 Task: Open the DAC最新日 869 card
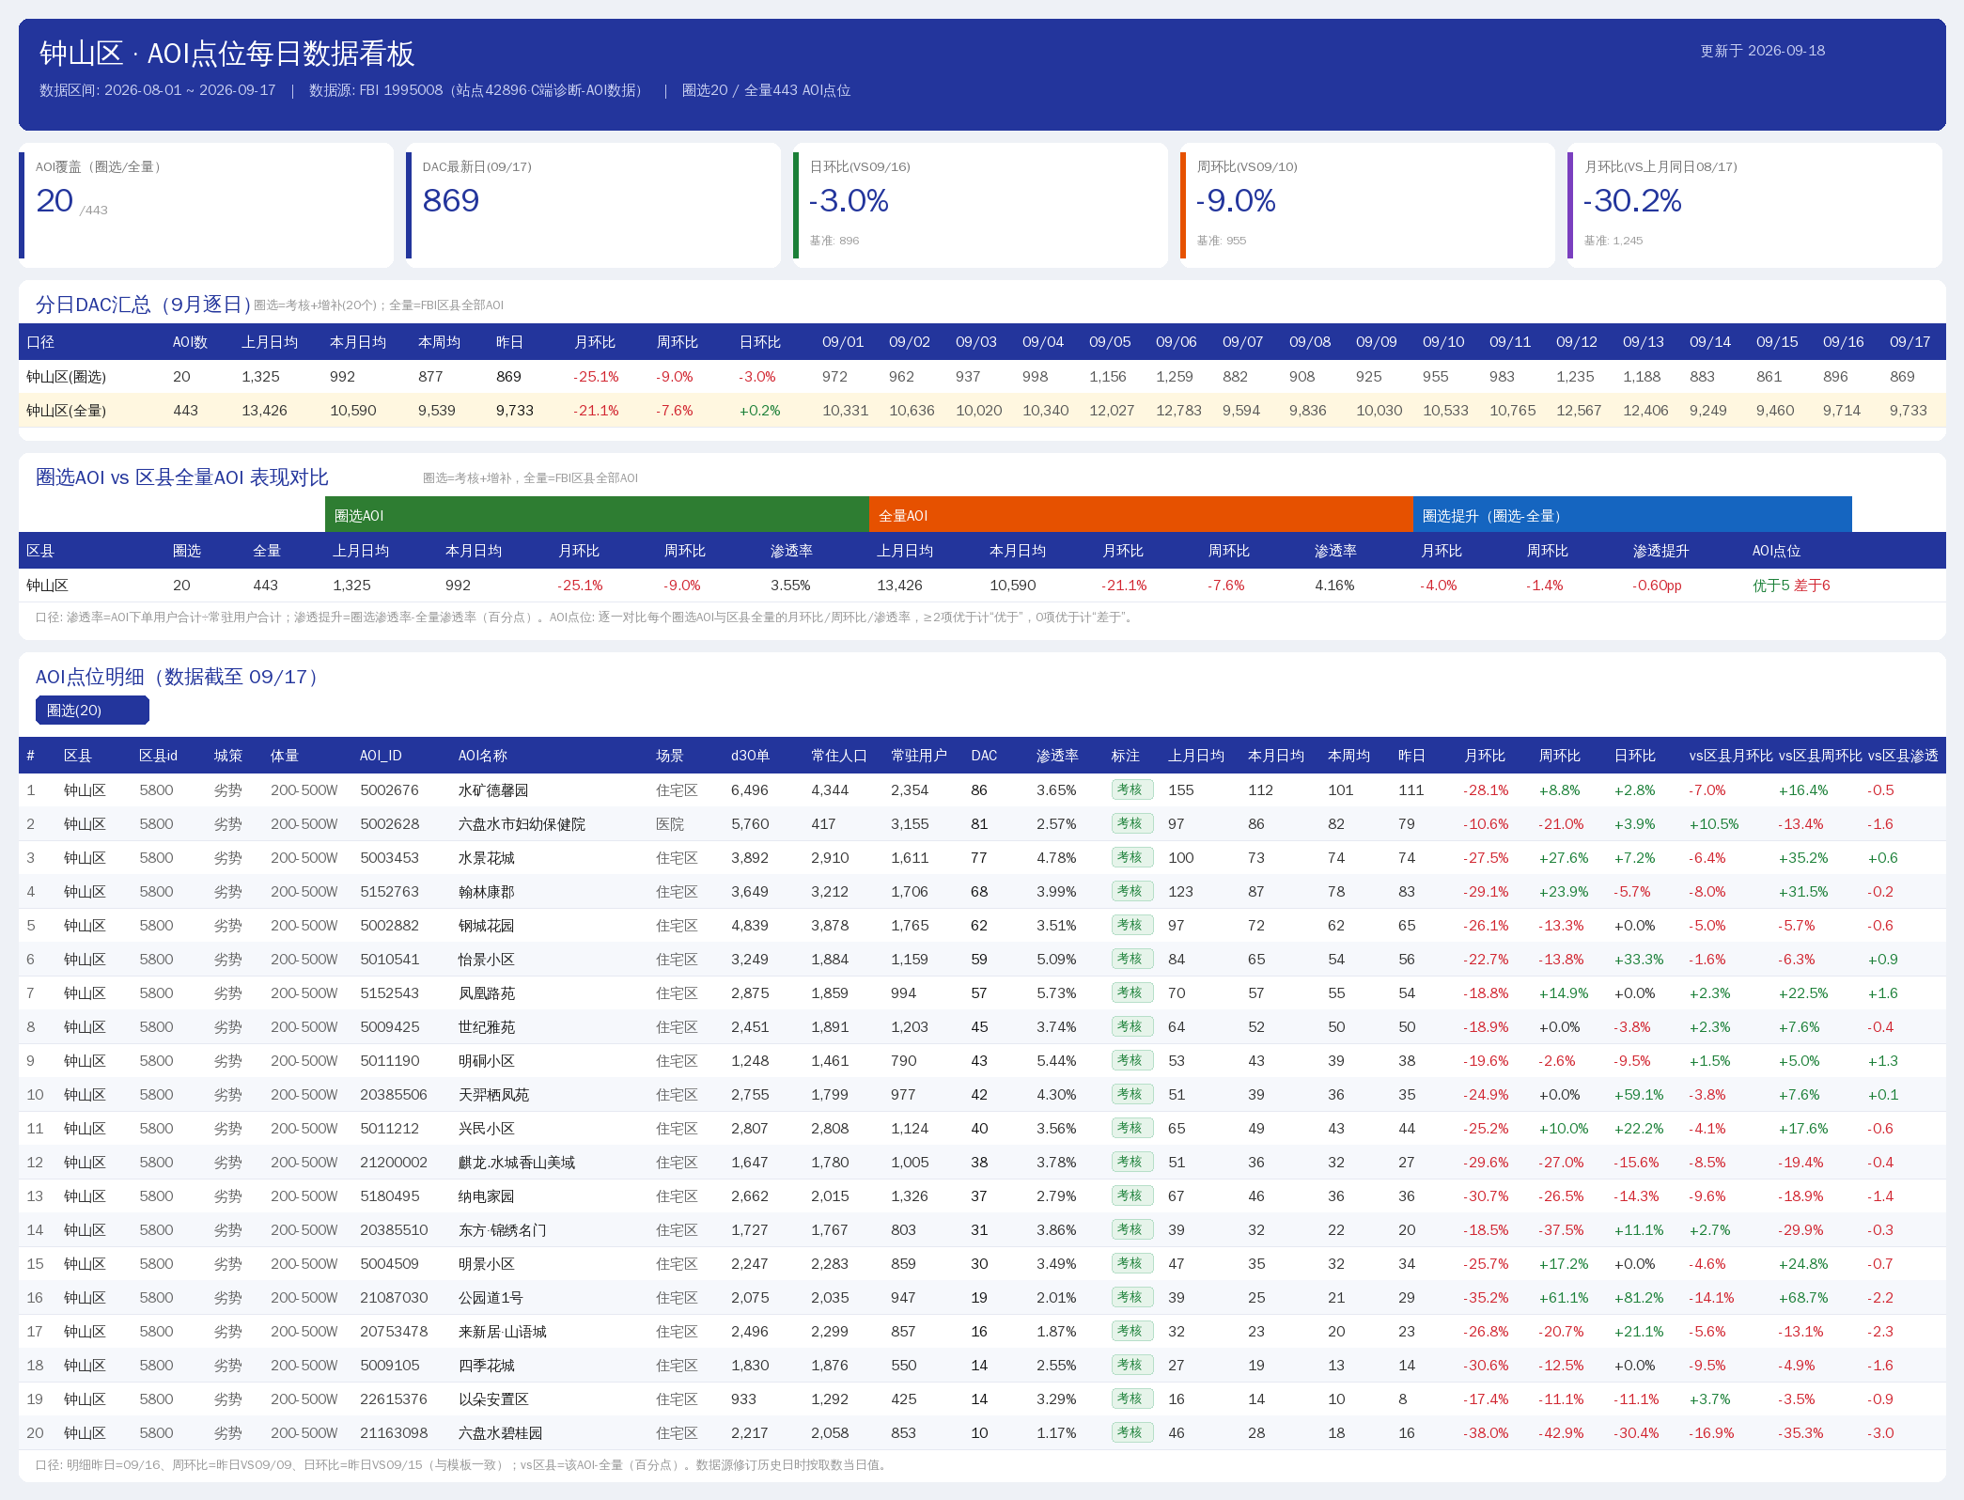tap(593, 205)
